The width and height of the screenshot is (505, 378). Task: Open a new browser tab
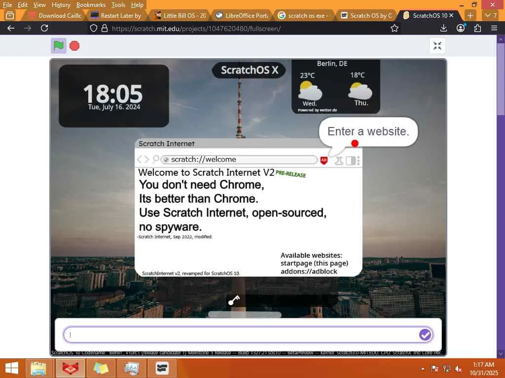470,15
